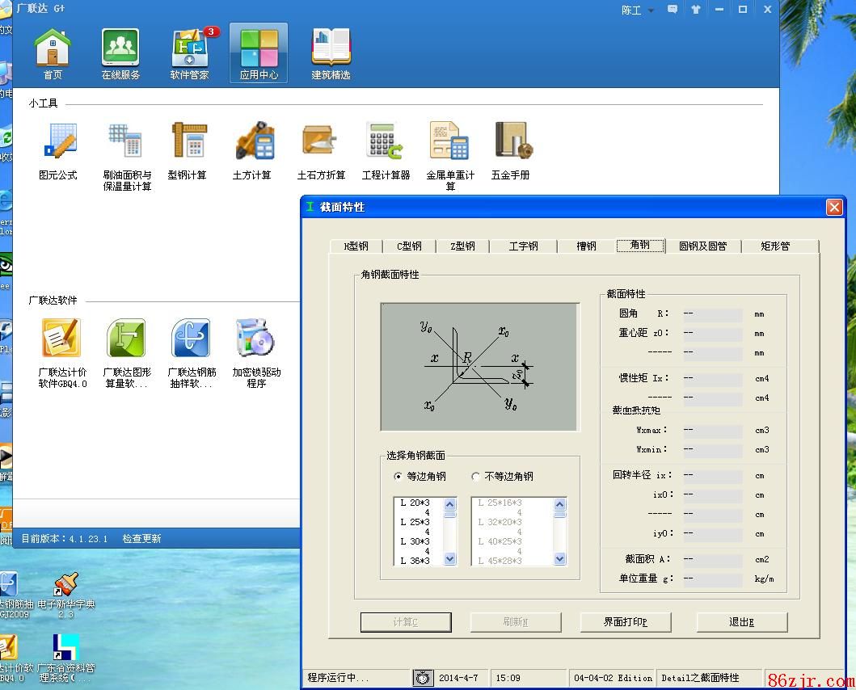Open the 土方计算 tool
This screenshot has width=856, height=690.
tap(252, 142)
